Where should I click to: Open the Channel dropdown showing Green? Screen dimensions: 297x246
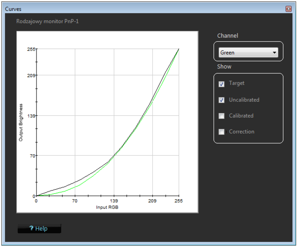pyautogui.click(x=248, y=52)
